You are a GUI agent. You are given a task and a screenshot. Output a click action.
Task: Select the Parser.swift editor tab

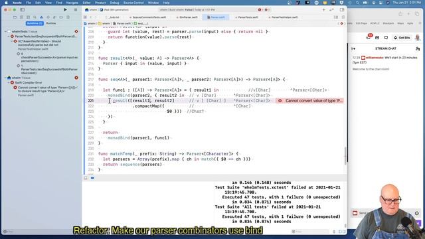[216, 17]
